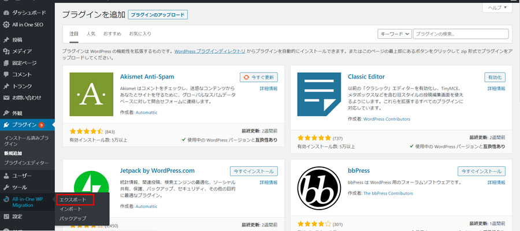This screenshot has width=520, height=231.
Task: Click 今すぐインストール for Jetpack
Action: 254,172
